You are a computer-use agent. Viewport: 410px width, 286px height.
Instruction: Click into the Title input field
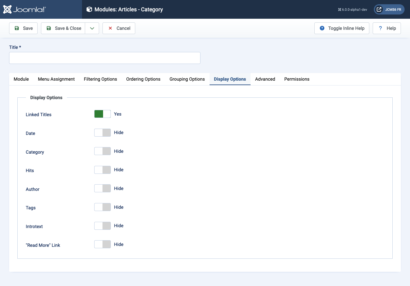click(x=105, y=58)
